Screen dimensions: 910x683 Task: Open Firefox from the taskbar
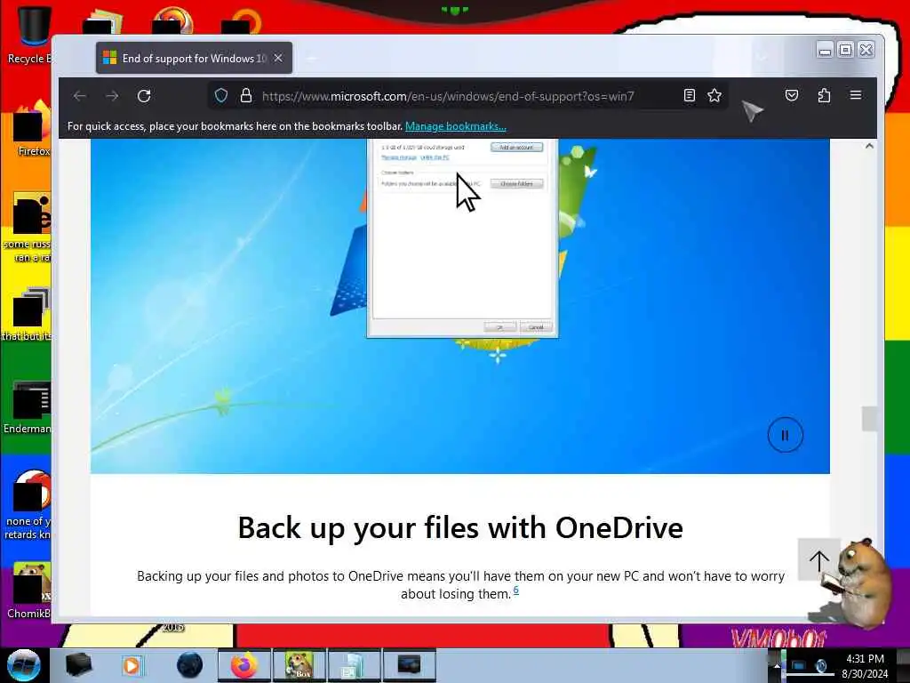click(x=244, y=665)
